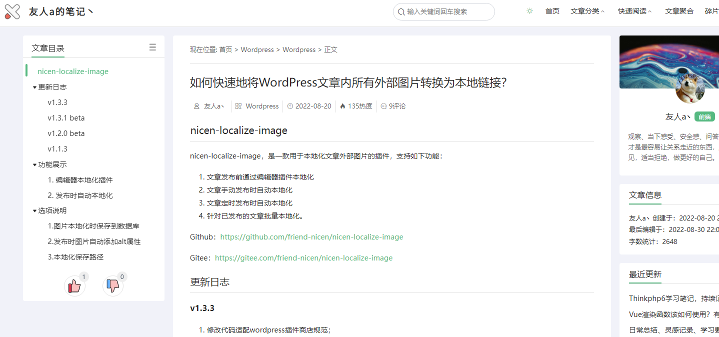The height and width of the screenshot is (337, 719).
Task: Click the site logo icon top-left
Action: pyautogui.click(x=12, y=11)
